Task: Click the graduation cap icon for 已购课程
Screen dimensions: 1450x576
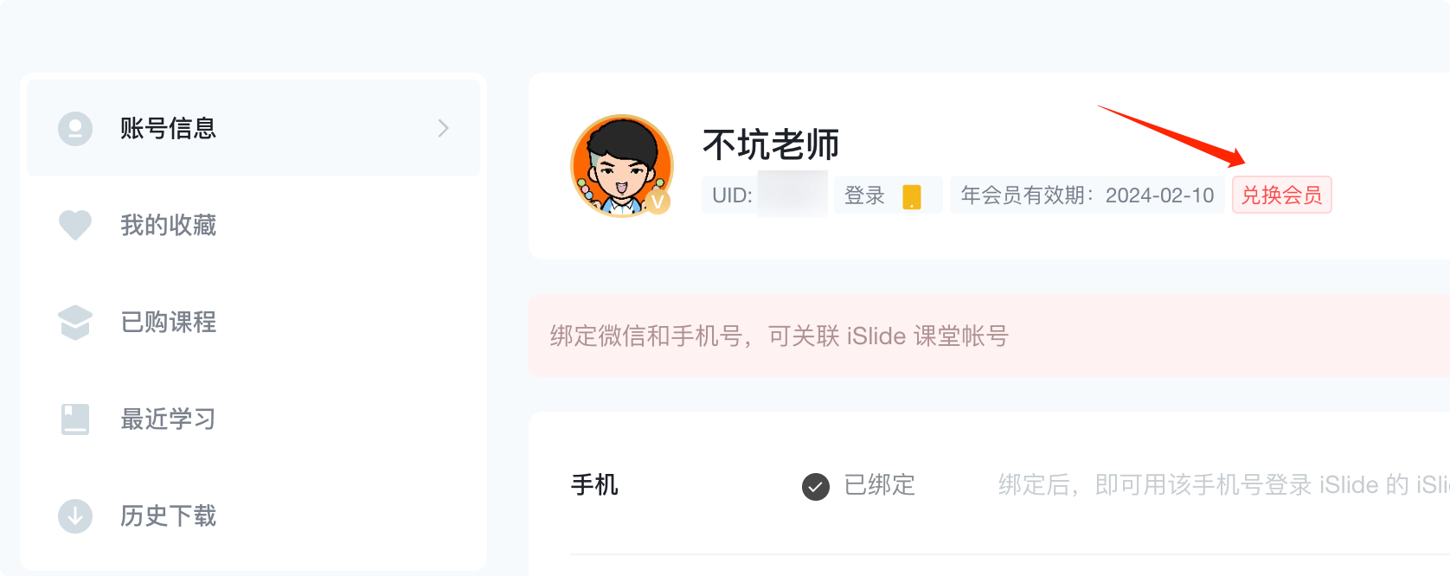Action: (75, 323)
